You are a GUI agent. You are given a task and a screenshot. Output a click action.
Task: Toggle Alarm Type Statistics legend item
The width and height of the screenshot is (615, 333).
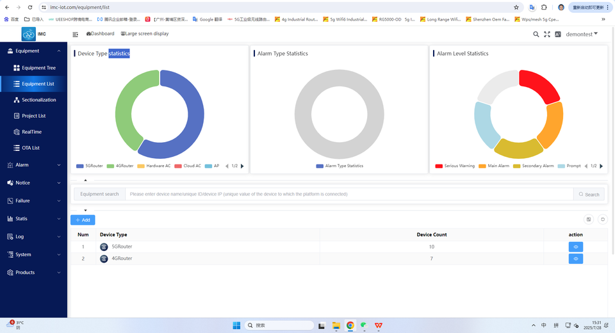(x=340, y=166)
